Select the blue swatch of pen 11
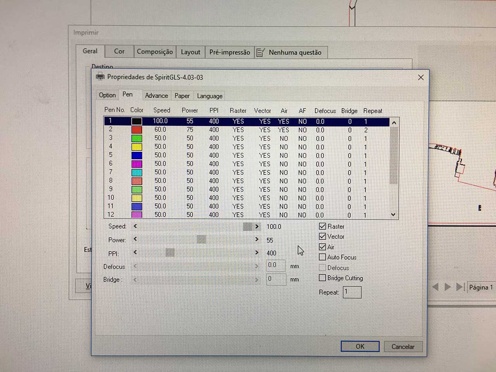 point(136,207)
